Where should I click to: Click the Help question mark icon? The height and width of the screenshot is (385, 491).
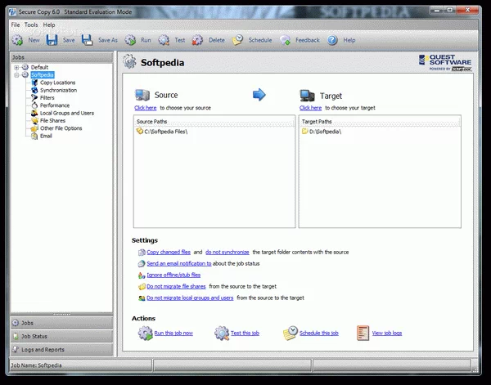(332, 40)
